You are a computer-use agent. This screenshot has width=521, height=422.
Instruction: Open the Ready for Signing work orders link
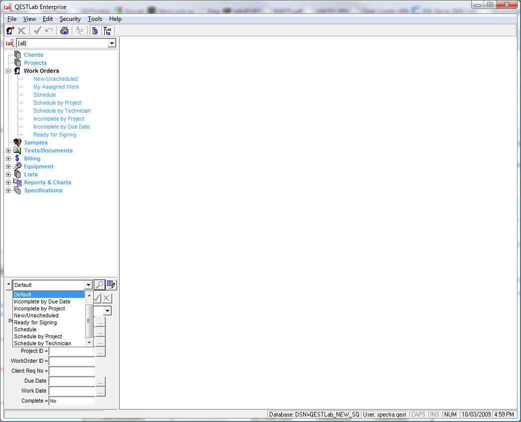tap(55, 135)
